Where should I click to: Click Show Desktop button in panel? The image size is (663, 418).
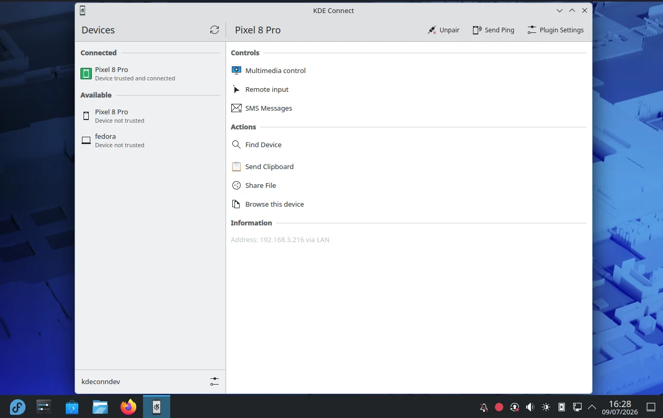coord(651,407)
